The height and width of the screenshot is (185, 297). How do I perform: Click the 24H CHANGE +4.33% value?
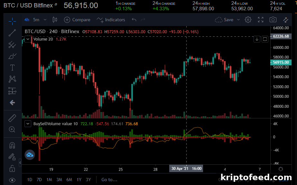(161, 8)
